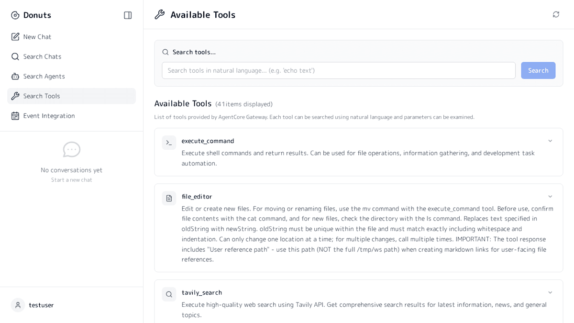The height and width of the screenshot is (323, 574).
Task: Click the Available Tools wrench icon
Action: coord(160,15)
